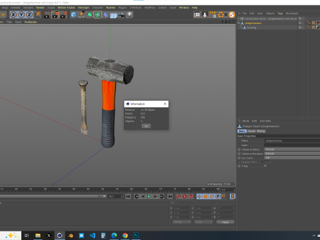The width and height of the screenshot is (320, 240).
Task: Open the Edit Render Settings icon
Action: pyautogui.click(x=63, y=15)
